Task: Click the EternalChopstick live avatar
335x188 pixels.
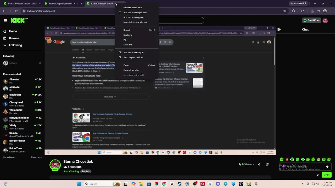Action: (x=55, y=165)
